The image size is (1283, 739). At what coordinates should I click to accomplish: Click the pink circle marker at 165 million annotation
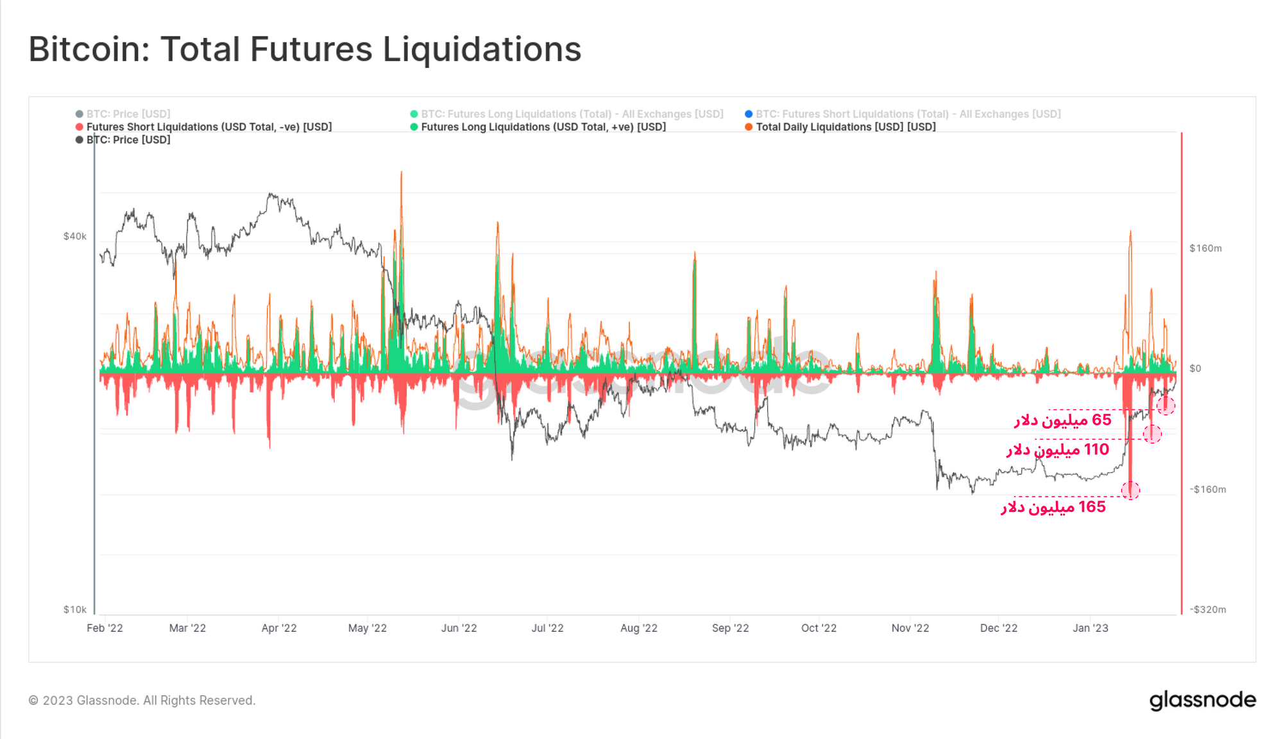1130,491
